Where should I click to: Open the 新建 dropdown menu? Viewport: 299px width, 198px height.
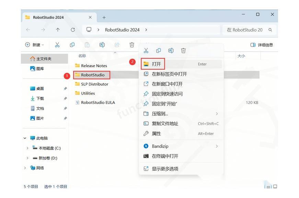click(35, 45)
